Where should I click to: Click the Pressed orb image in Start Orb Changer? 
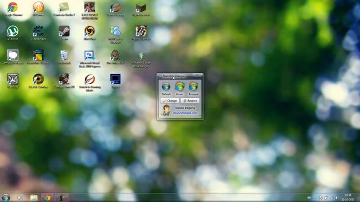193,86
